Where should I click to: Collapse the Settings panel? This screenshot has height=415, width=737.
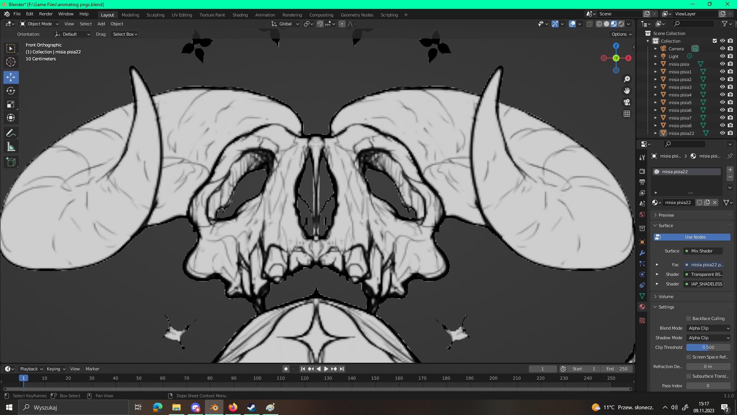[666, 307]
